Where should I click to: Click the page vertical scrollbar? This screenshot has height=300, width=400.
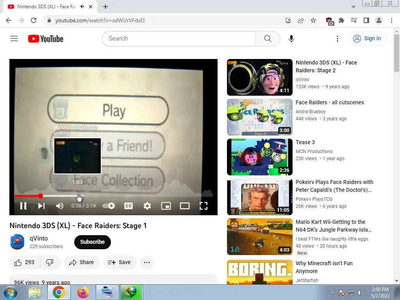click(x=396, y=53)
